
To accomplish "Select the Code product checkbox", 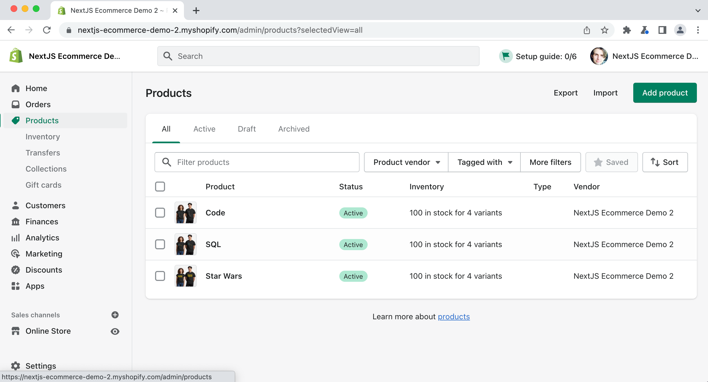I will click(x=160, y=213).
